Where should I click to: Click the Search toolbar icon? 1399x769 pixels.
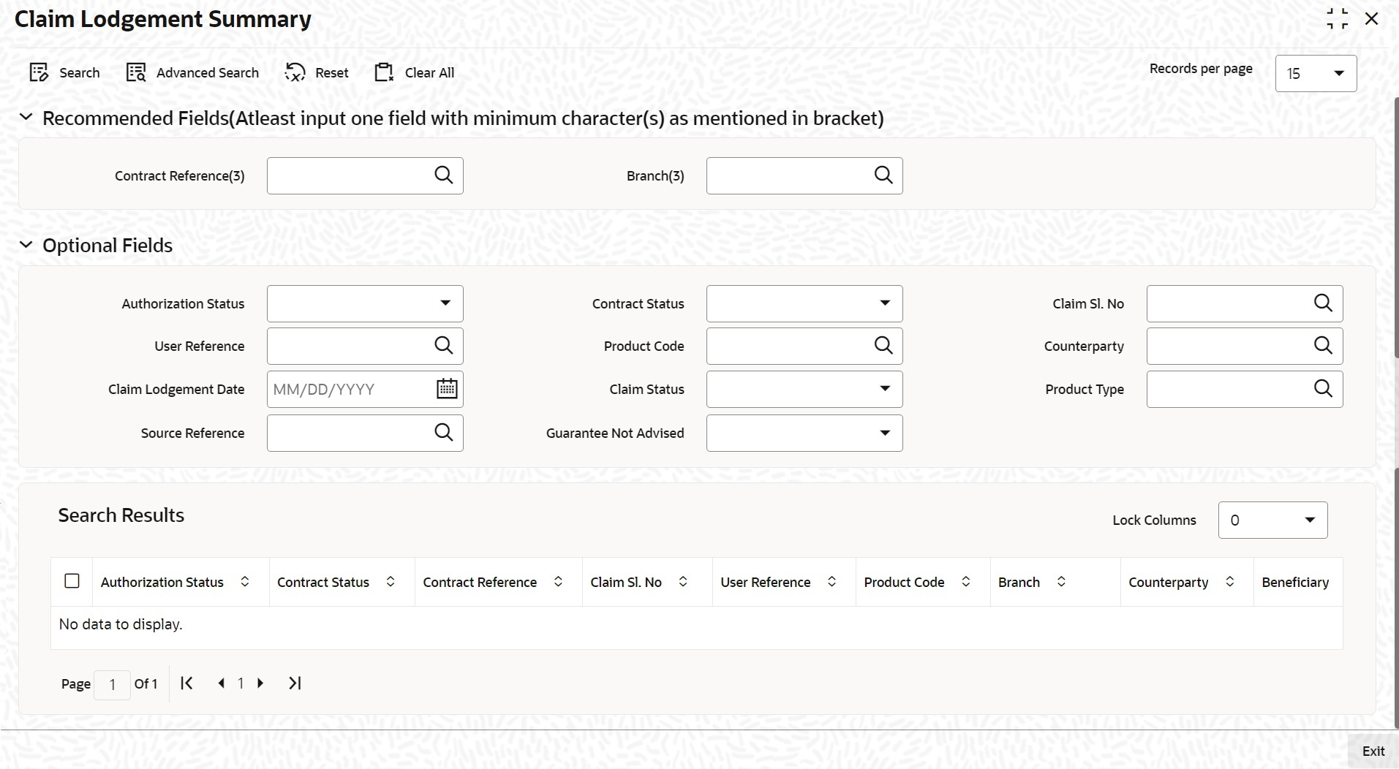point(39,72)
